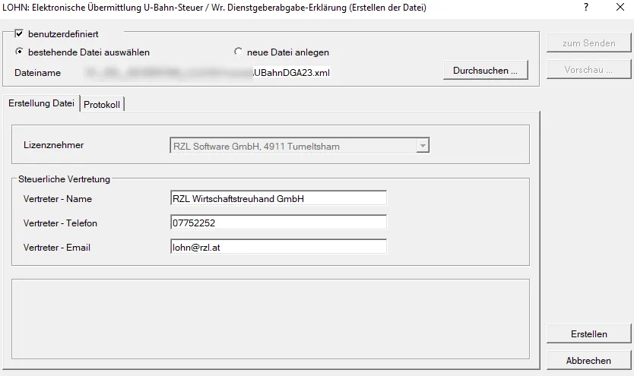Choose 'neue Datei anlegen' radio option

[x=238, y=52]
